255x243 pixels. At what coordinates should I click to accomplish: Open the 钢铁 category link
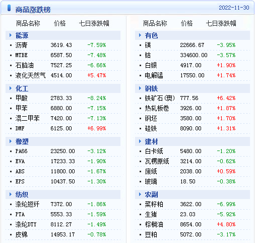pyautogui.click(x=151, y=88)
